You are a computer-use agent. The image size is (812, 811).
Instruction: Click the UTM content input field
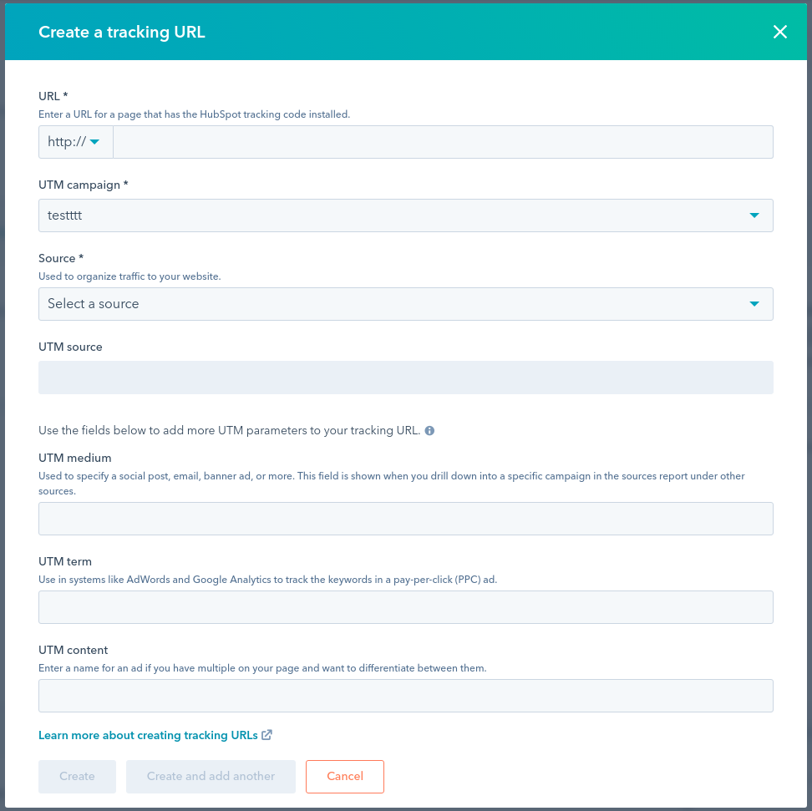point(406,695)
